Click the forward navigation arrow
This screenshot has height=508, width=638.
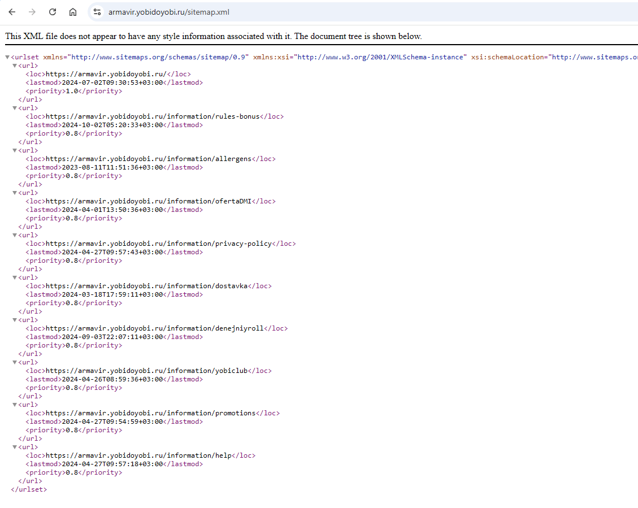pyautogui.click(x=32, y=12)
